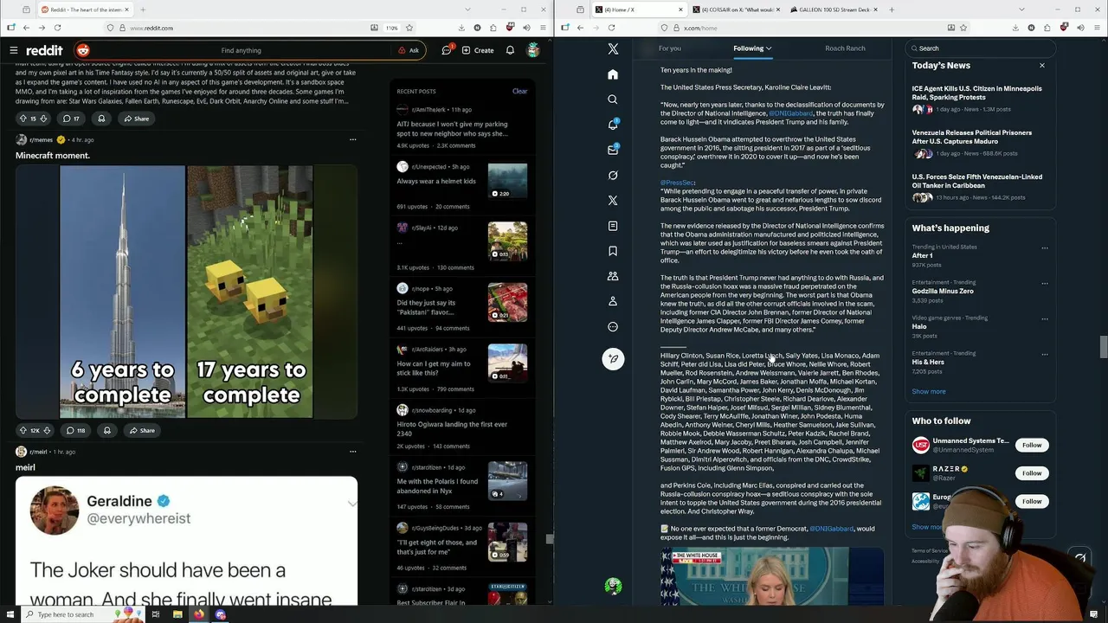Viewport: 1108px width, 623px height.
Task: Open trending topic 'Godzilla Minus Zero'
Action: [x=943, y=292]
